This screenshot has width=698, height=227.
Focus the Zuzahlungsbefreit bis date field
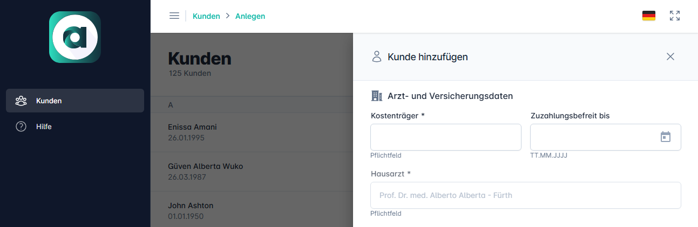click(593, 137)
